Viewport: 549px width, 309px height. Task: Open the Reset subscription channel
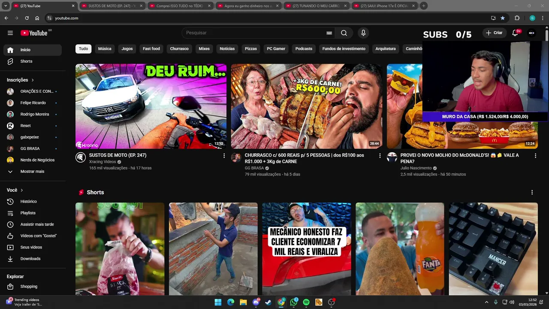(x=33, y=126)
